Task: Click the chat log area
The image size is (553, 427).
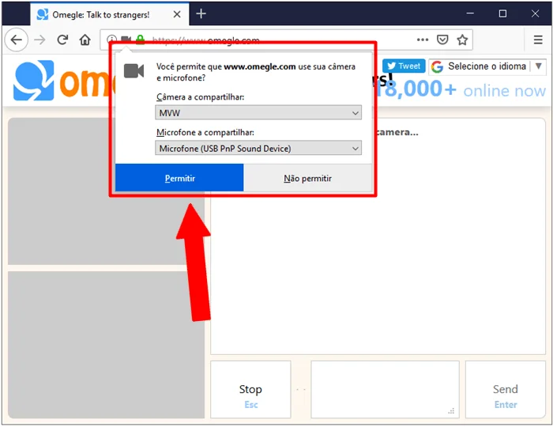Action: tap(378, 275)
